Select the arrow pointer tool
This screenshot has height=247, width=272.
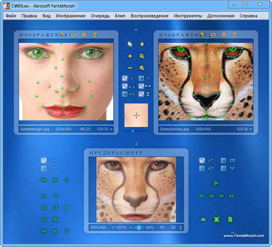[x=130, y=44]
